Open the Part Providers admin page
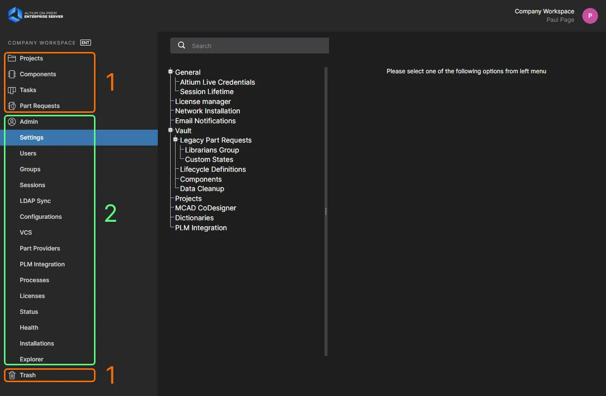This screenshot has height=396, width=606. click(x=79, y=248)
